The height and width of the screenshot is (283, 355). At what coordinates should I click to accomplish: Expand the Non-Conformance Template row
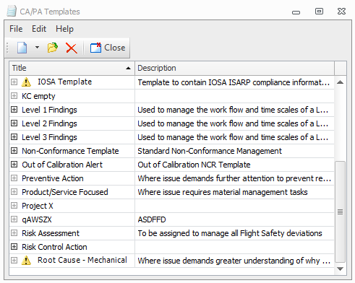click(14, 151)
